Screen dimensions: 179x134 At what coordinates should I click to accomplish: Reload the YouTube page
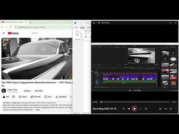click(10, 27)
